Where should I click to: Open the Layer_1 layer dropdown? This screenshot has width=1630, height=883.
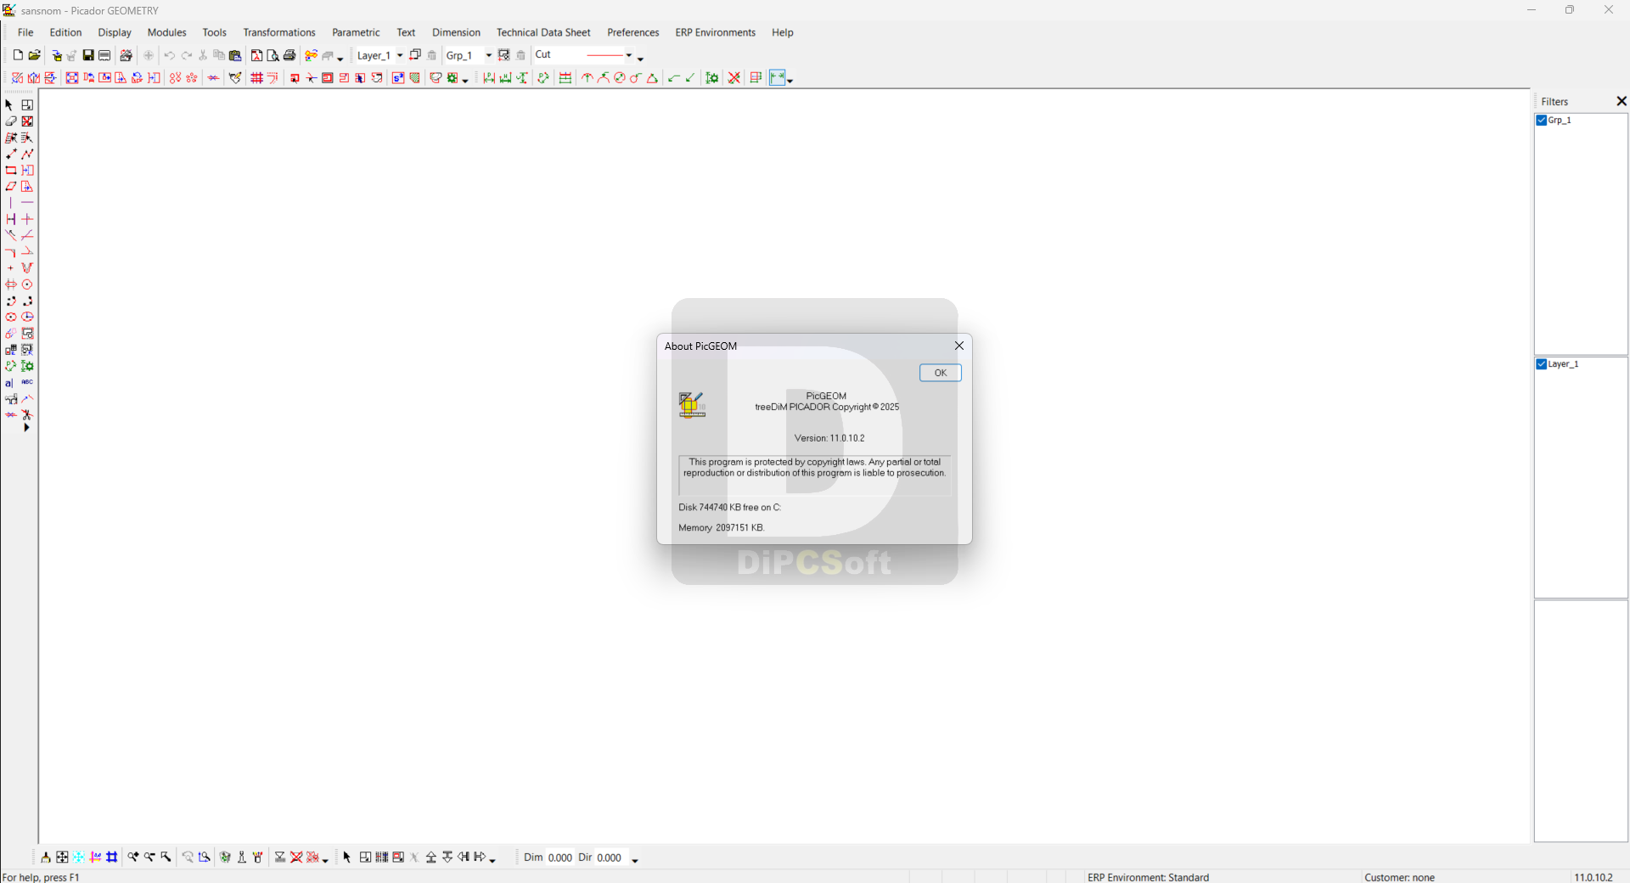click(399, 55)
